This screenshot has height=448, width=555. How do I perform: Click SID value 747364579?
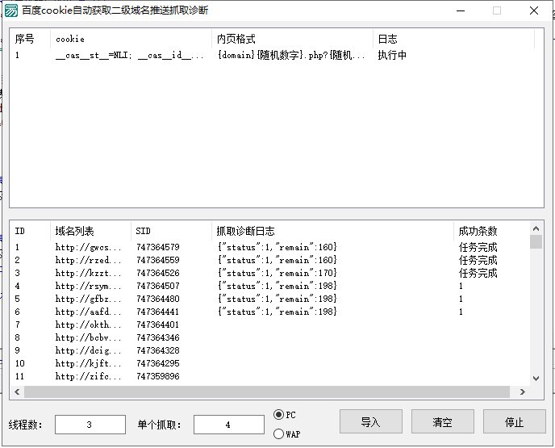(x=158, y=247)
